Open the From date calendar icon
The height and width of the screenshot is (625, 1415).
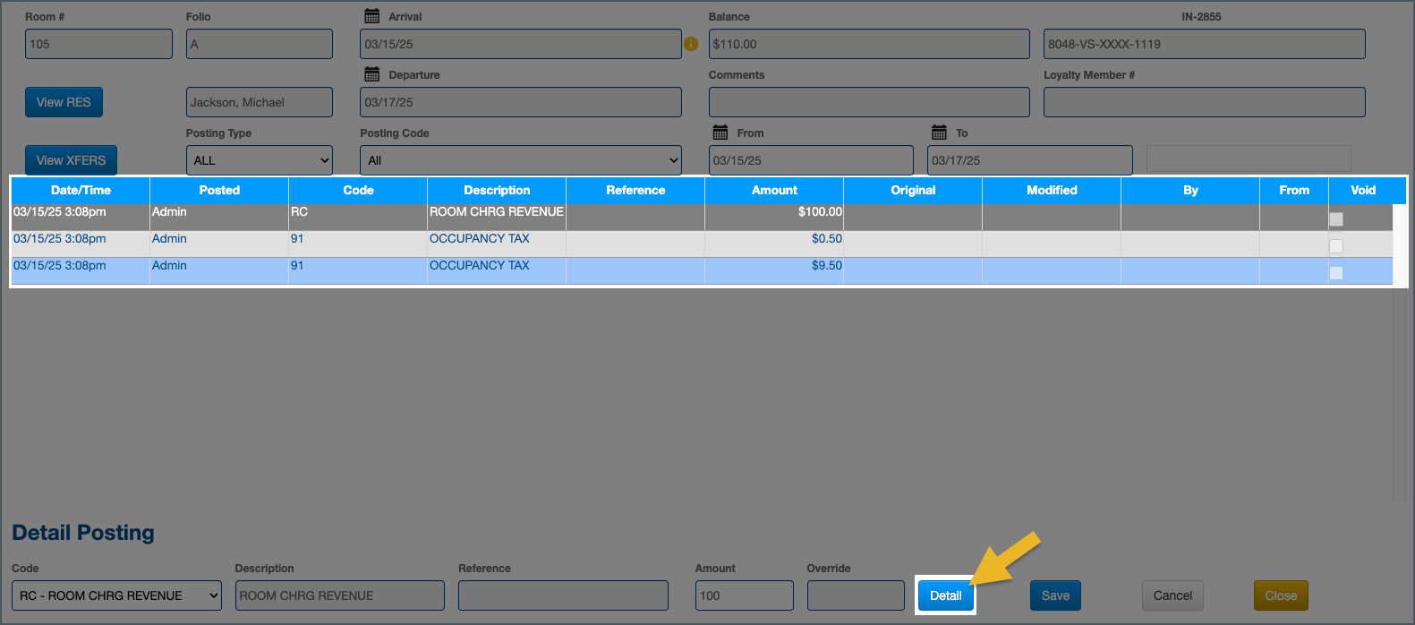[x=720, y=133]
